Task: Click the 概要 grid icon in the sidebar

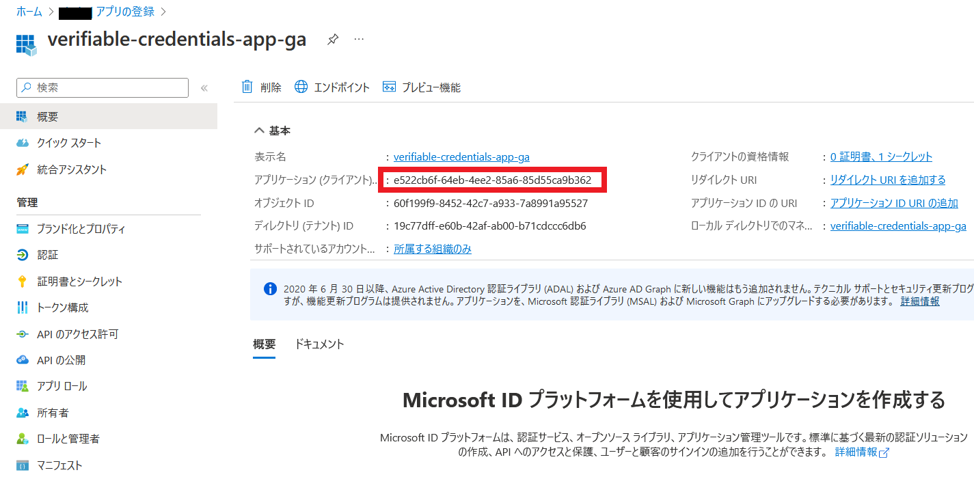Action: (x=23, y=117)
